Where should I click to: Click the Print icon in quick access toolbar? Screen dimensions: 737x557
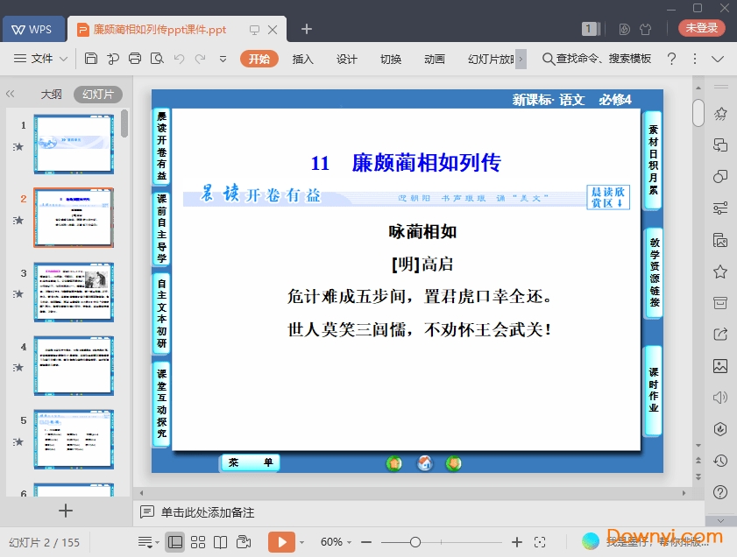pos(135,58)
